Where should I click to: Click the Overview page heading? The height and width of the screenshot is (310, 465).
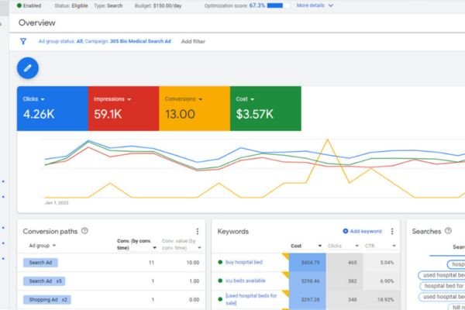pos(36,22)
